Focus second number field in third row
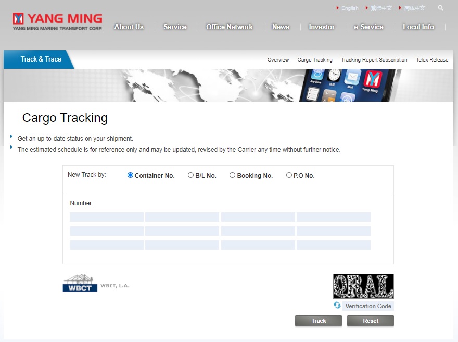This screenshot has height=342, width=458. 182,245
